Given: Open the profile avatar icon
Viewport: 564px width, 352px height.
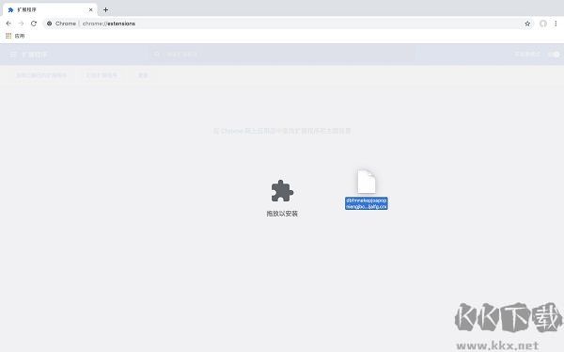Looking at the screenshot, I should point(543,24).
